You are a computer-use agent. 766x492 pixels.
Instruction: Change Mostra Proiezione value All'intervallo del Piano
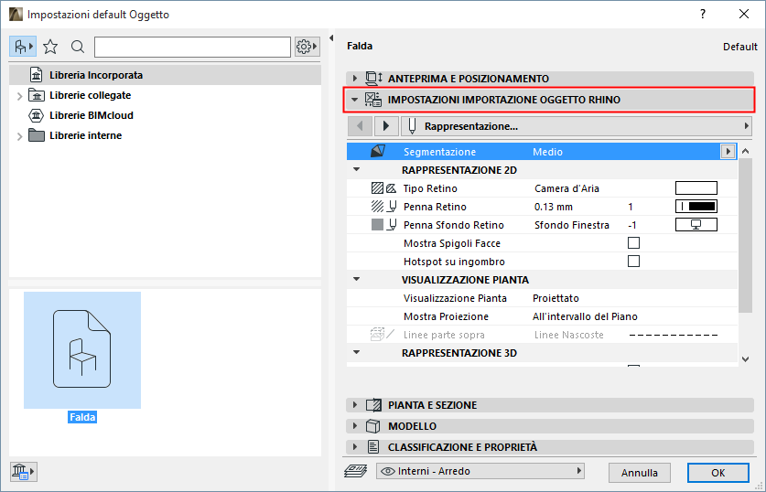click(x=585, y=316)
